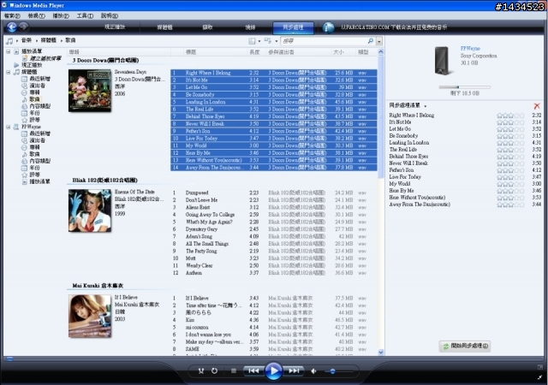Screen dimensions: 548x385
Task: Toggle shuffle in the playback bar
Action: pyautogui.click(x=201, y=371)
